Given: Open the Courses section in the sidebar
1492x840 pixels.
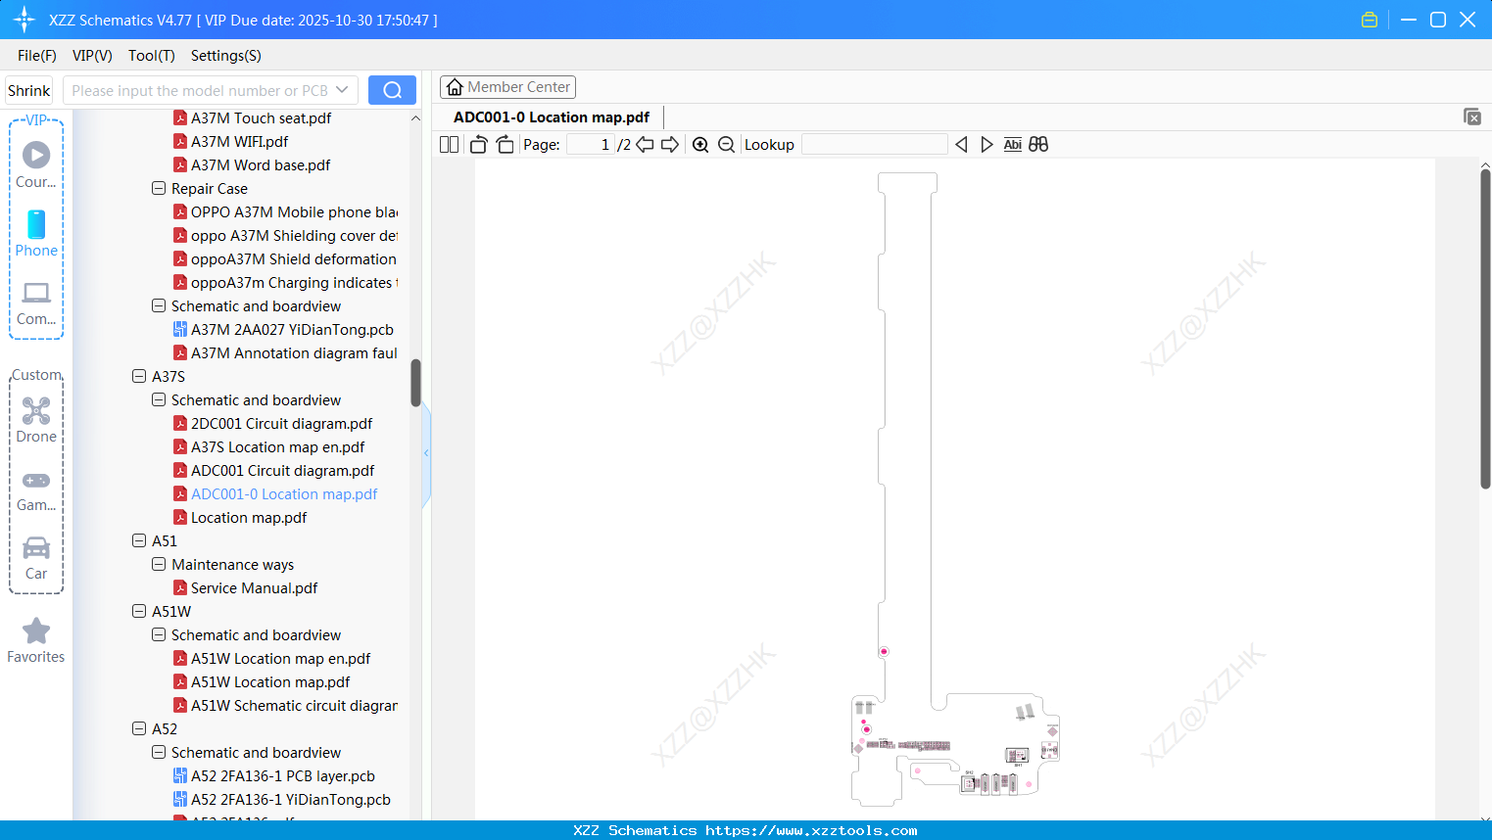Looking at the screenshot, I should [x=36, y=164].
